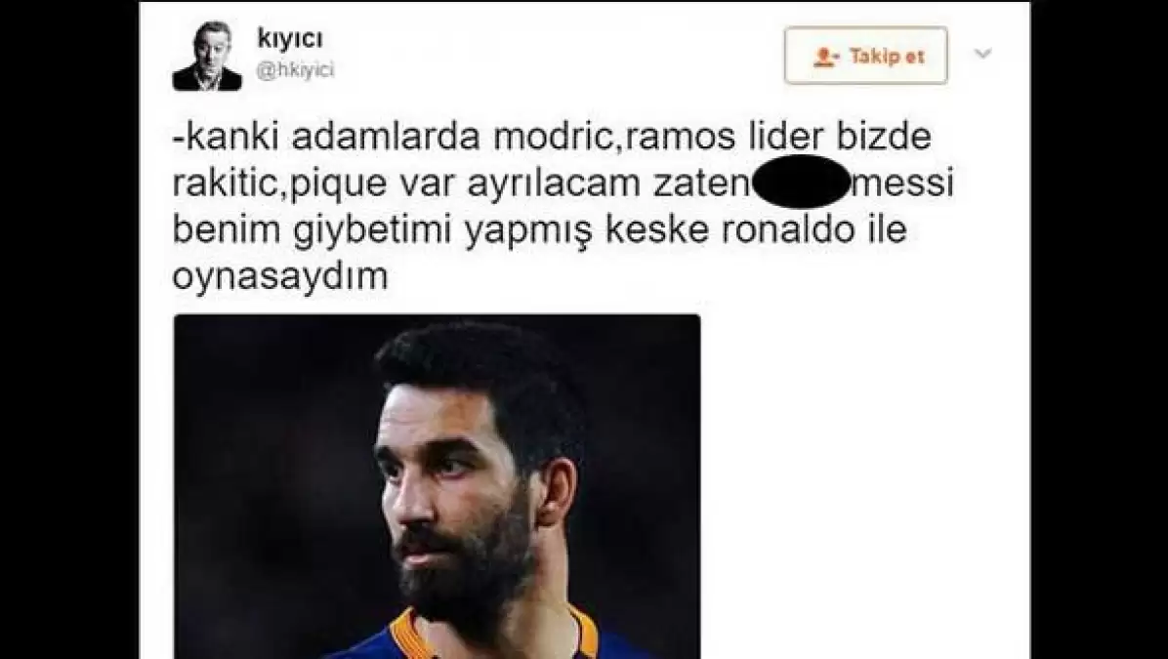This screenshot has height=659, width=1168.
Task: Click the left black letterbox bar
Action: tap(69, 329)
